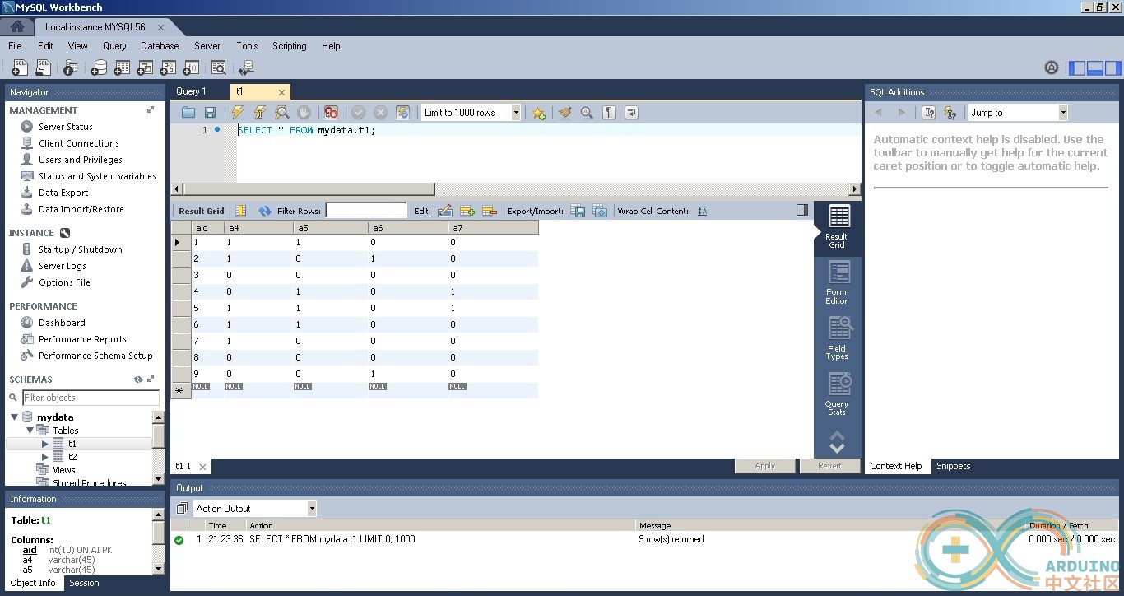Explain query magnifier lightning icon

282,113
